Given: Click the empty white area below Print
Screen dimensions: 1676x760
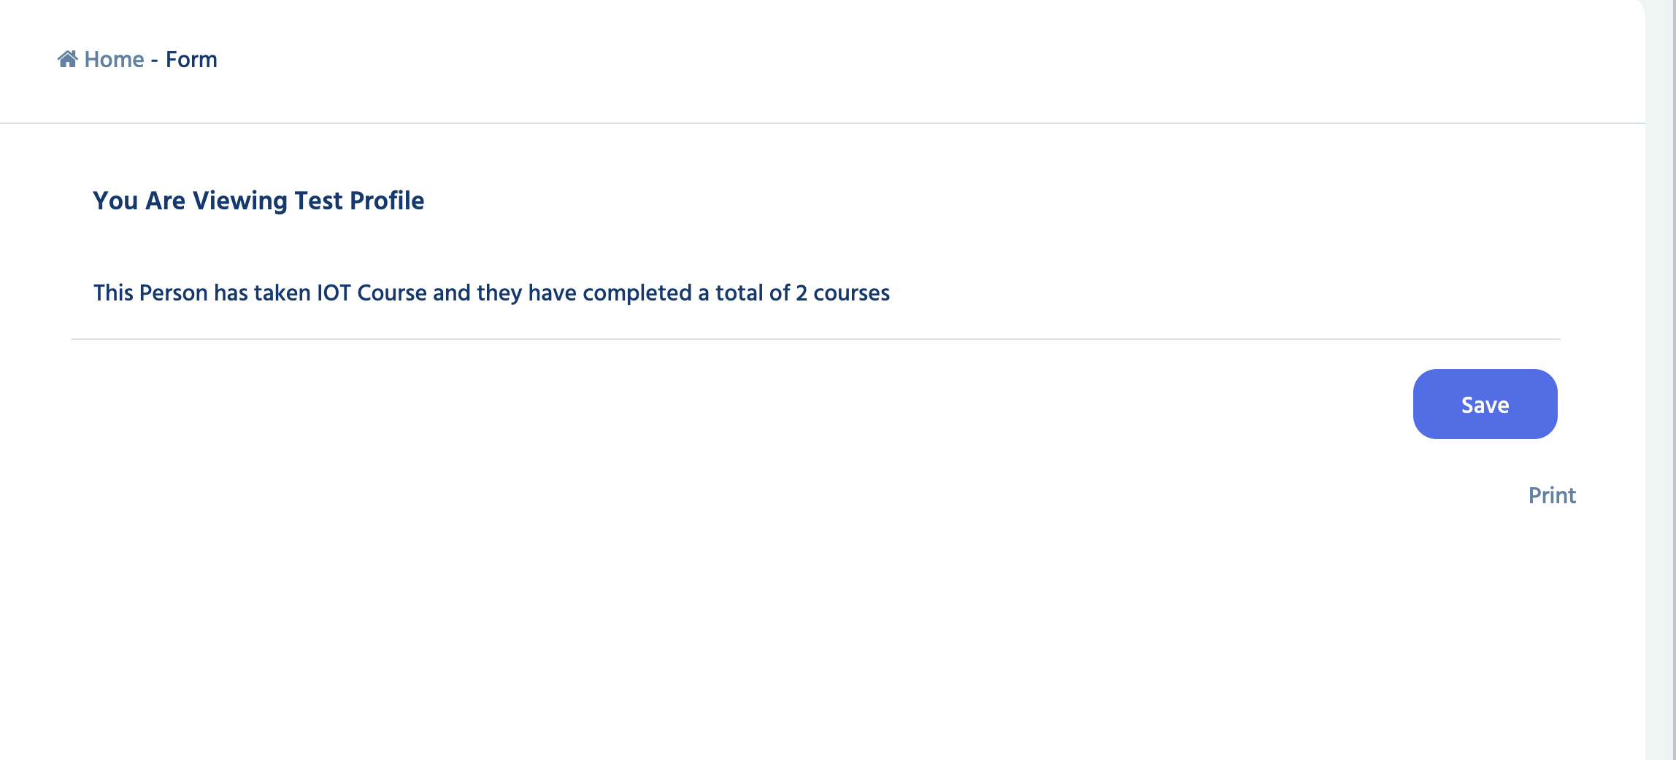Looking at the screenshot, I should [823, 635].
